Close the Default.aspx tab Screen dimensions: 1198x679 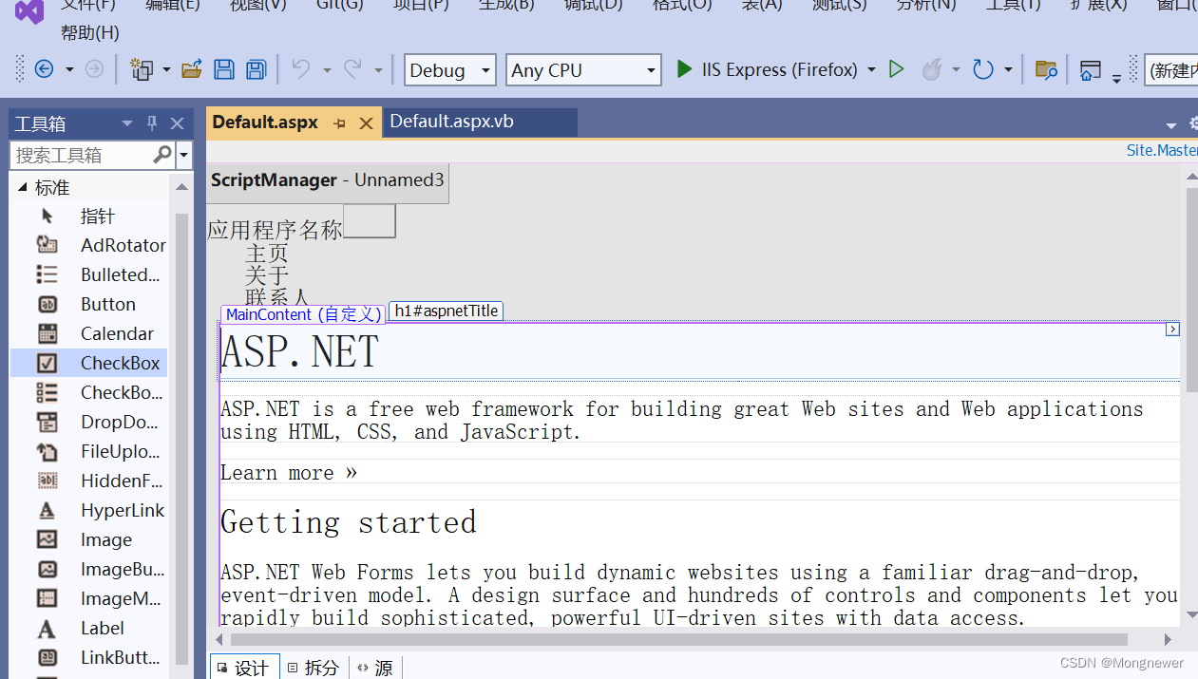click(366, 123)
